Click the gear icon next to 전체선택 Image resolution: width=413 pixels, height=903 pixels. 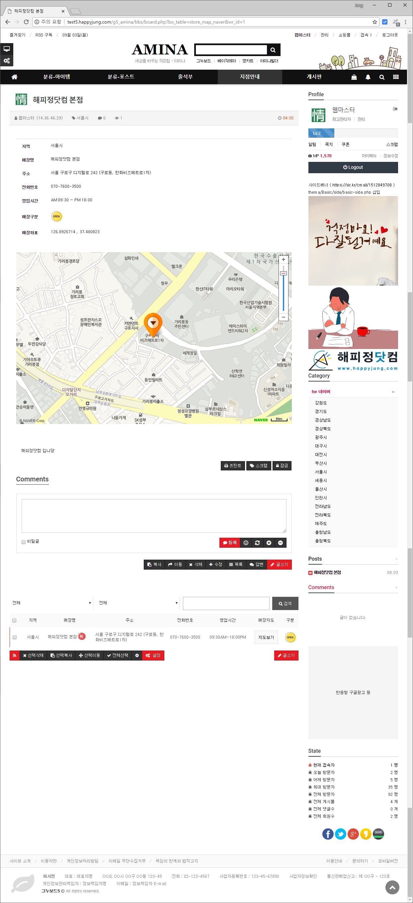[x=137, y=655]
